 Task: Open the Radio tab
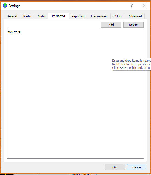tap(27, 16)
